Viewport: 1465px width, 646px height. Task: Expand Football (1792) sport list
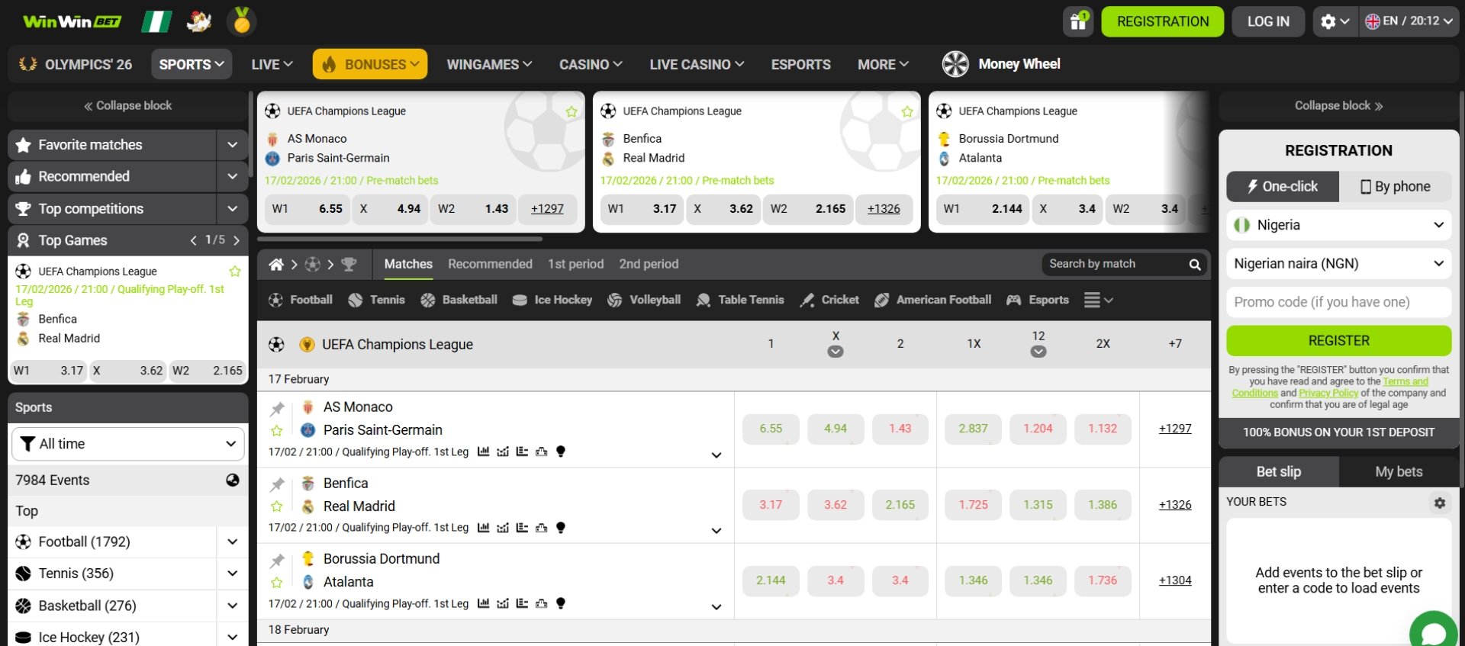(232, 542)
